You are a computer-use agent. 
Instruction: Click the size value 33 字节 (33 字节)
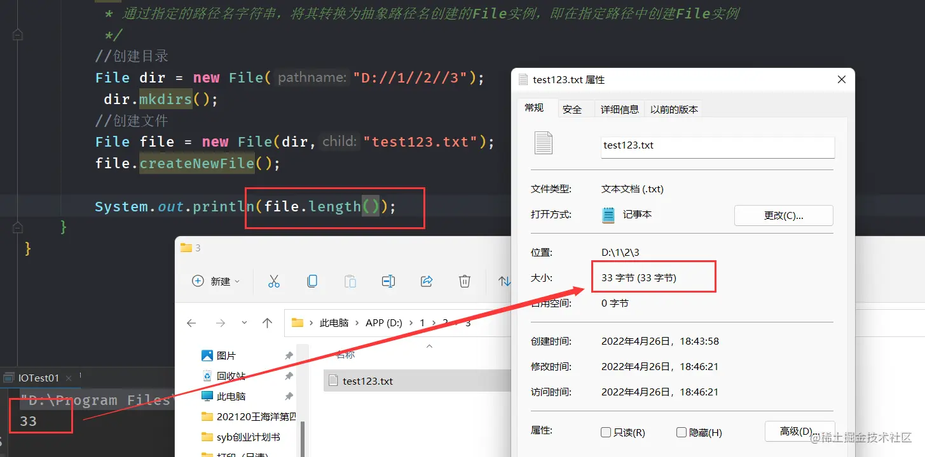(x=639, y=277)
